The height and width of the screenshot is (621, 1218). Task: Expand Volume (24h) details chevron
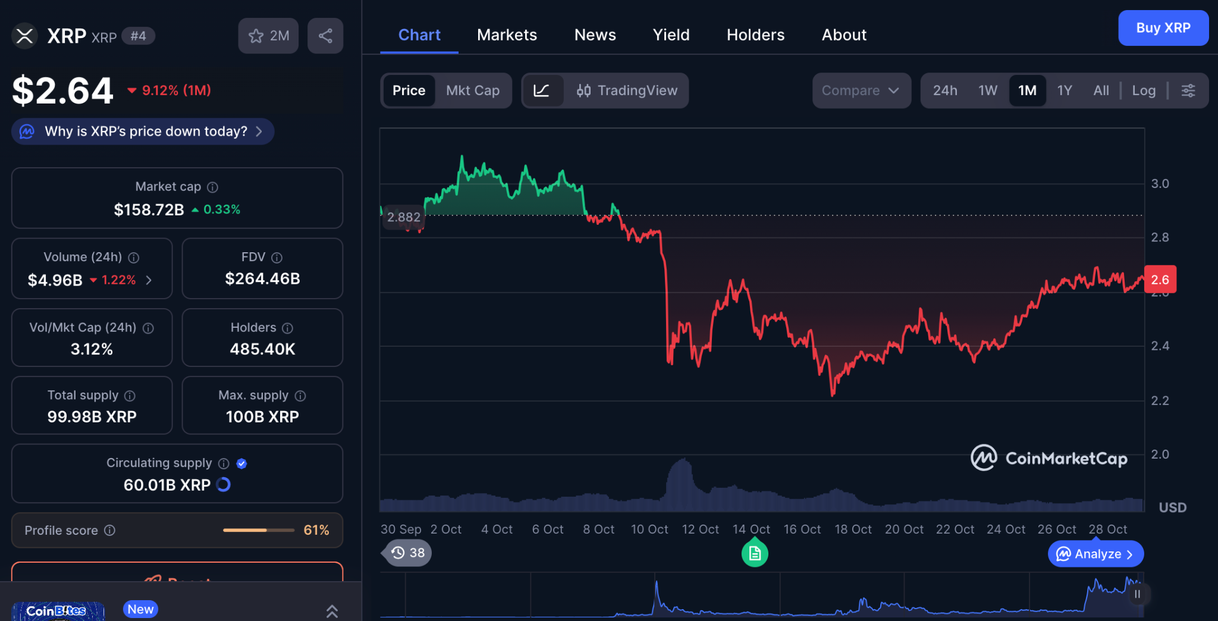[x=149, y=280]
